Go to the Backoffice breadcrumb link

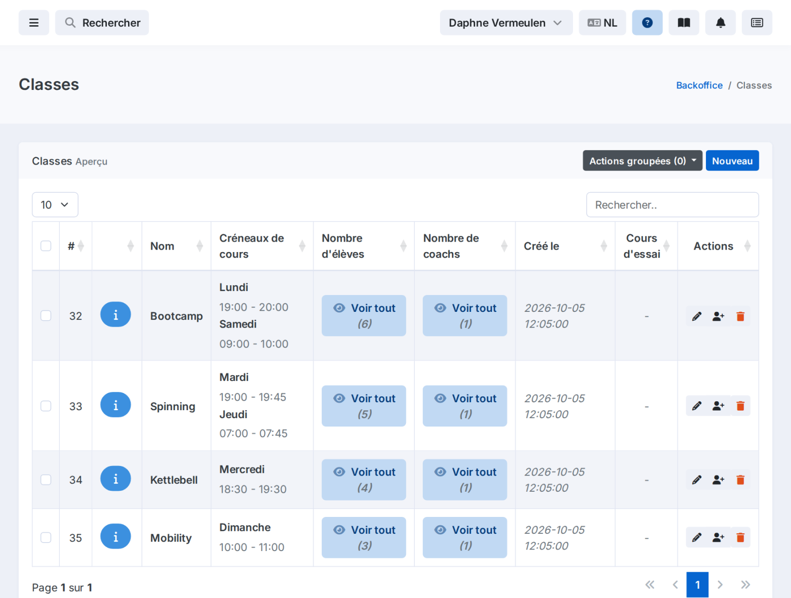pos(699,85)
